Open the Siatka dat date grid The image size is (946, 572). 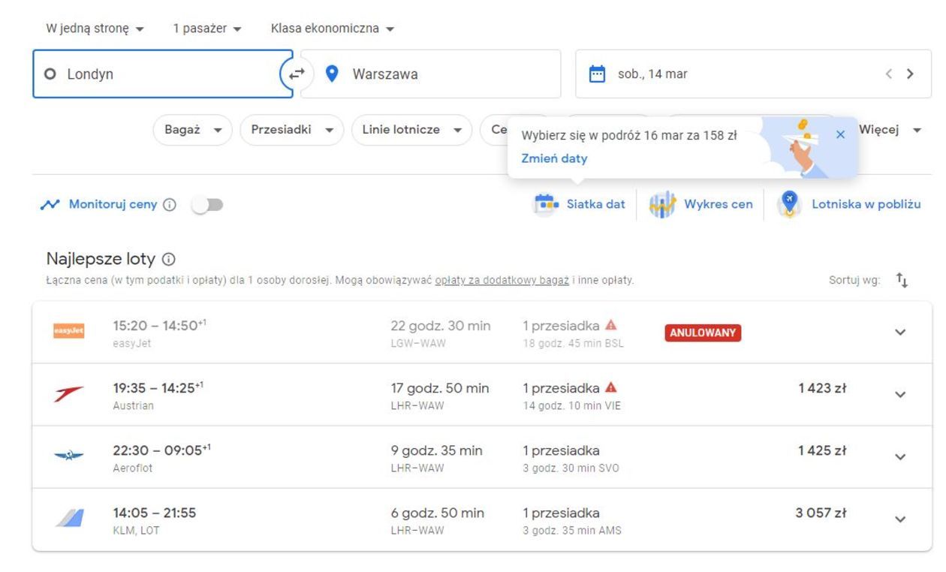pos(579,204)
